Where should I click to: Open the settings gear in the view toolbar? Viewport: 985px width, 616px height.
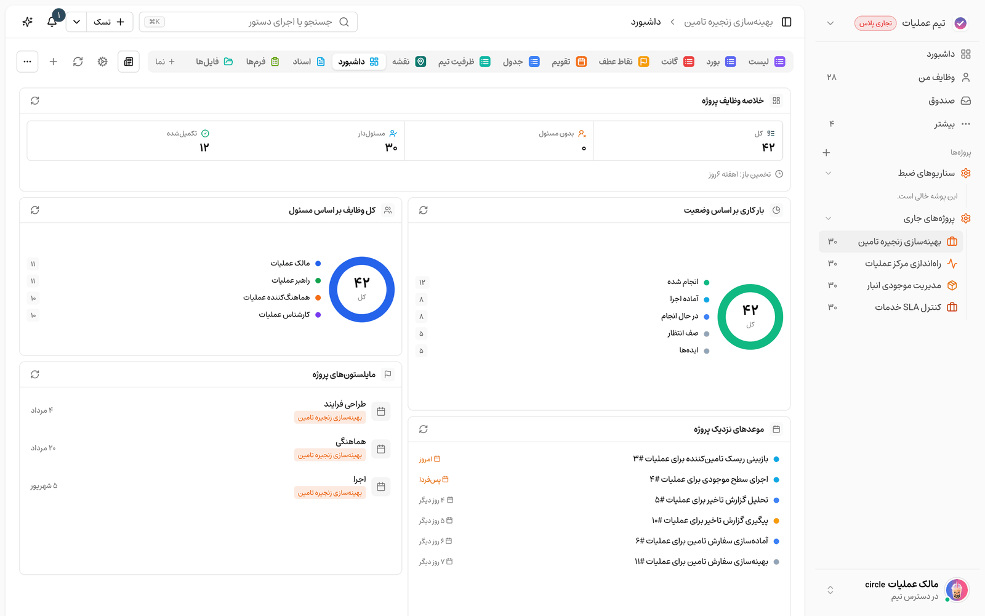[x=103, y=62]
